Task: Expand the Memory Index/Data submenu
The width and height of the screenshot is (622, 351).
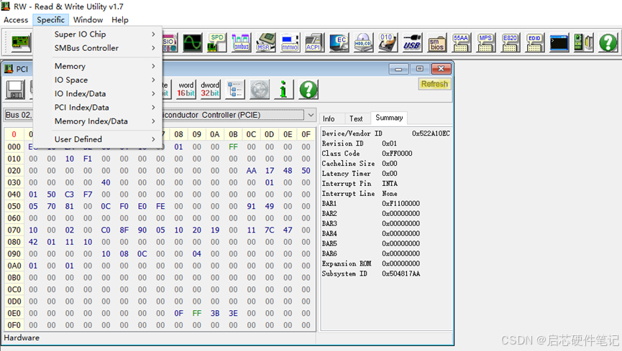Action: (98, 121)
